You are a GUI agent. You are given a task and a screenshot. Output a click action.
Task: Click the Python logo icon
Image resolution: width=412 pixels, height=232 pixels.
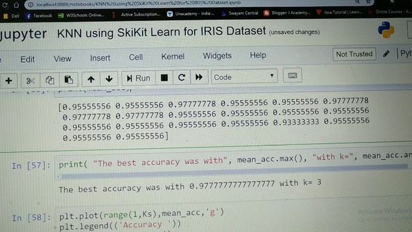[x=386, y=30]
